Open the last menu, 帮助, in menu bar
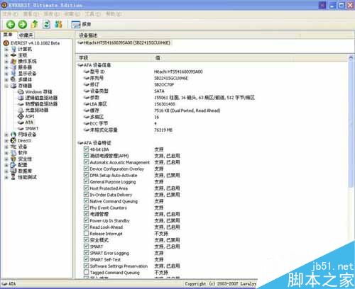This screenshot has width=355, height=289. click(114, 14)
